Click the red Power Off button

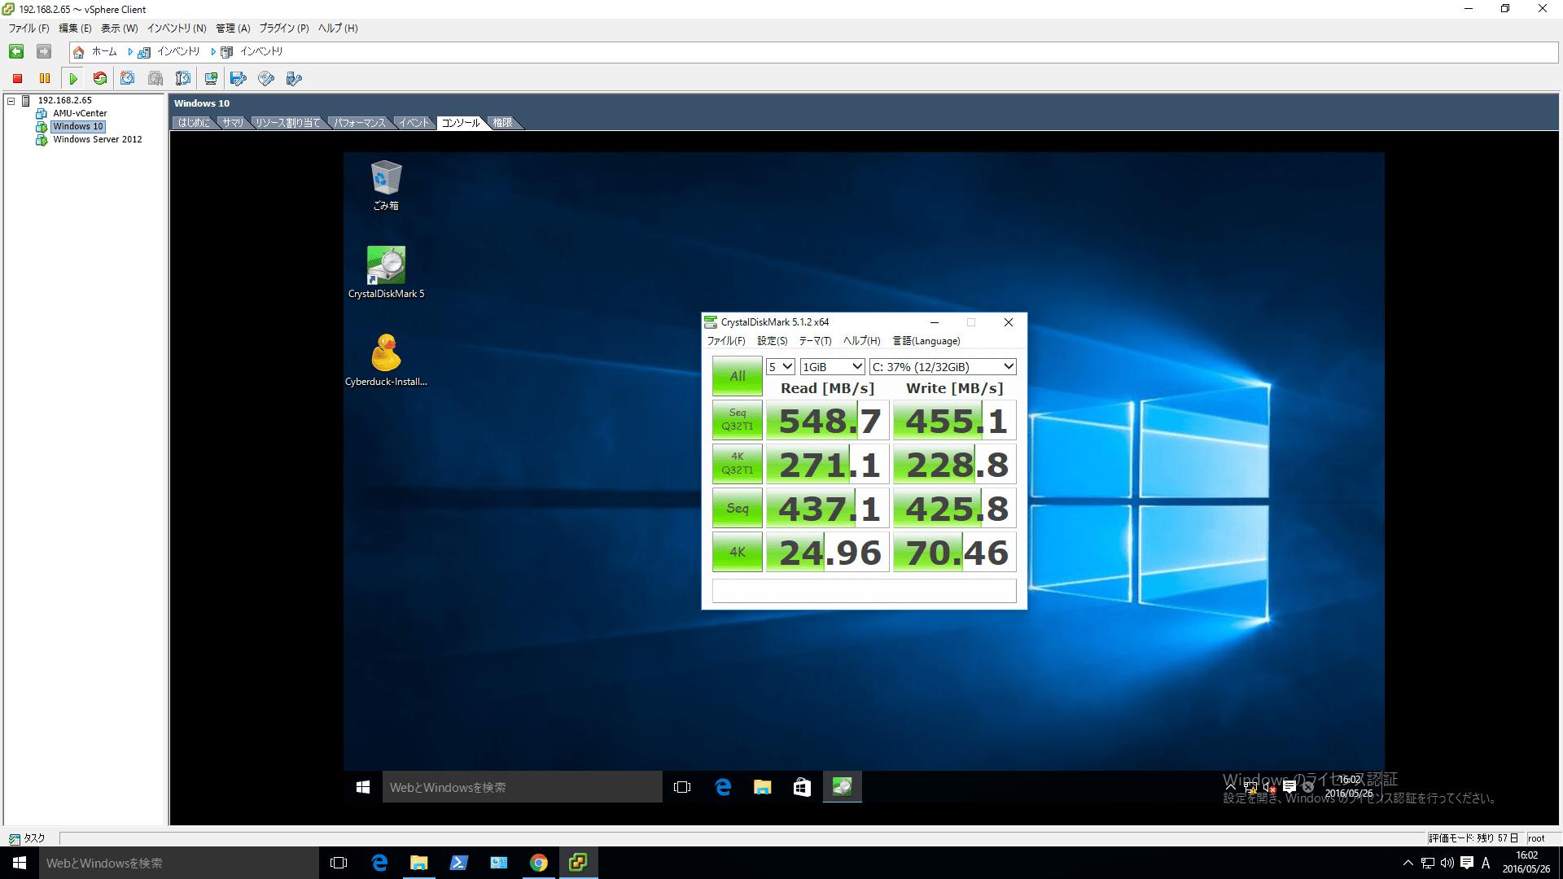tap(17, 78)
